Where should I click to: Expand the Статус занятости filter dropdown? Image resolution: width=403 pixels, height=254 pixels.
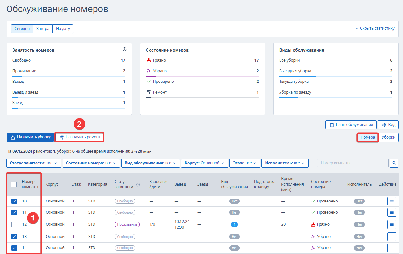tap(34, 163)
